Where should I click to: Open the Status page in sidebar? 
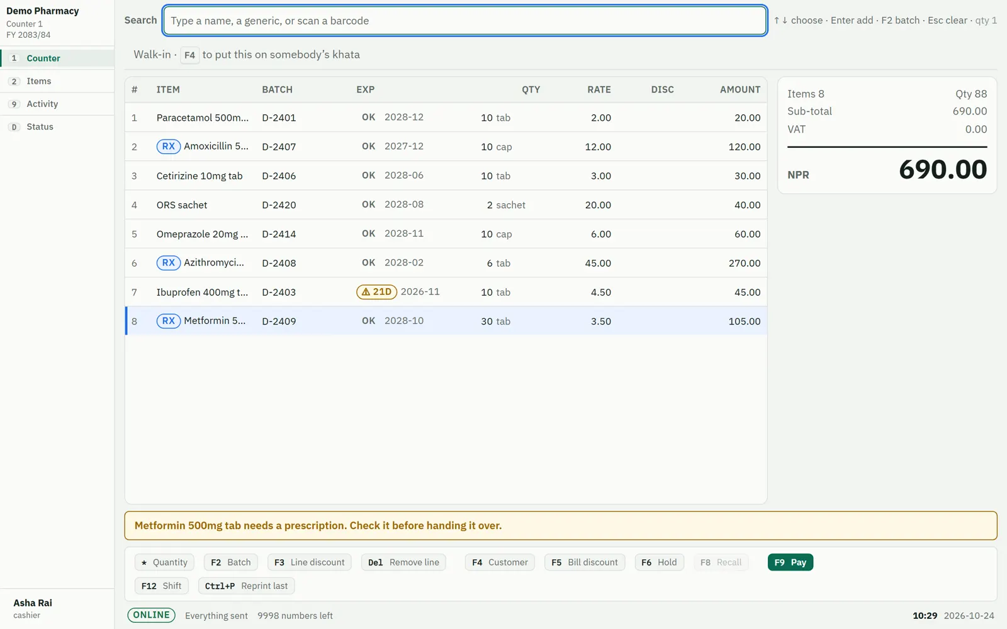(57, 126)
